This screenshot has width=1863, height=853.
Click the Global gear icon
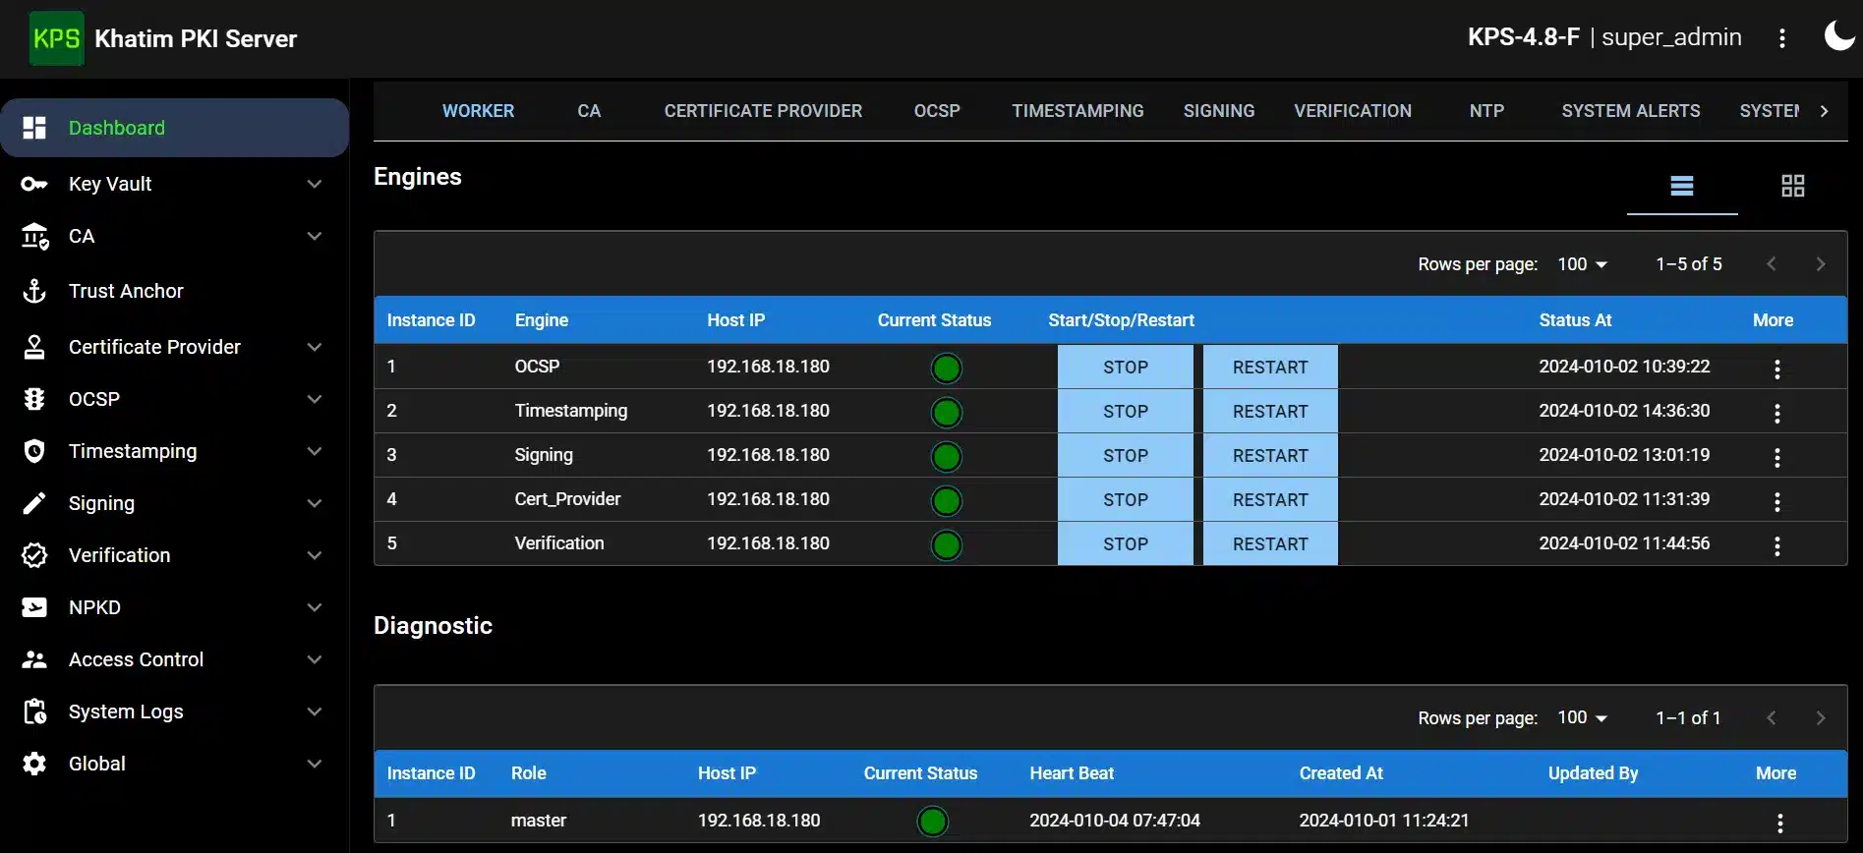point(34,764)
